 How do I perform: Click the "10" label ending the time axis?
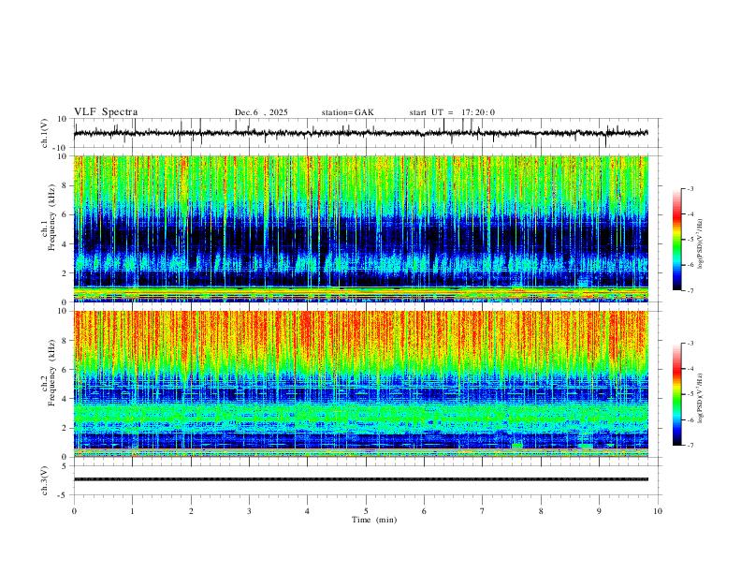658,510
